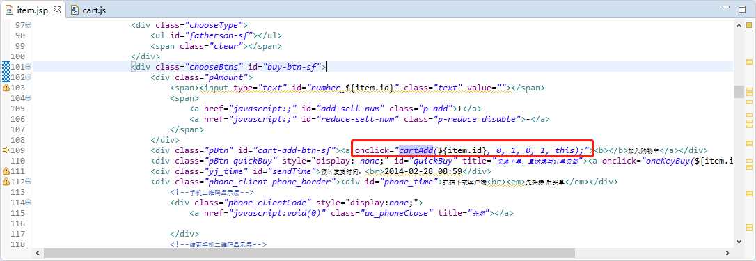
Task: Click the horizontal scrollbar left arrow
Action: tap(38, 253)
